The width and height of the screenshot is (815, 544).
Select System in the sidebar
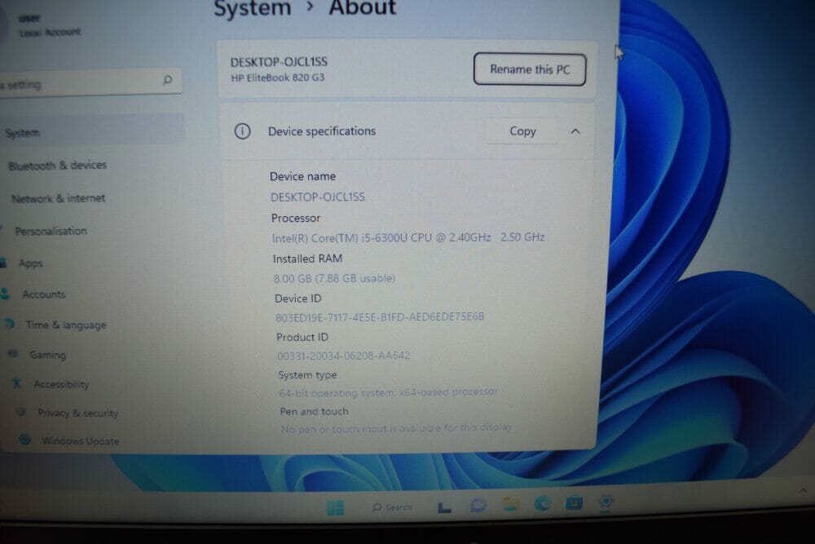click(x=91, y=130)
